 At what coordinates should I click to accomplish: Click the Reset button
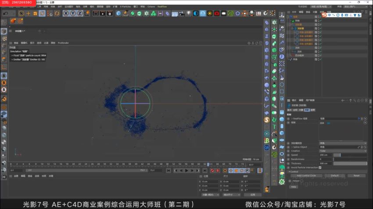click(x=357, y=176)
